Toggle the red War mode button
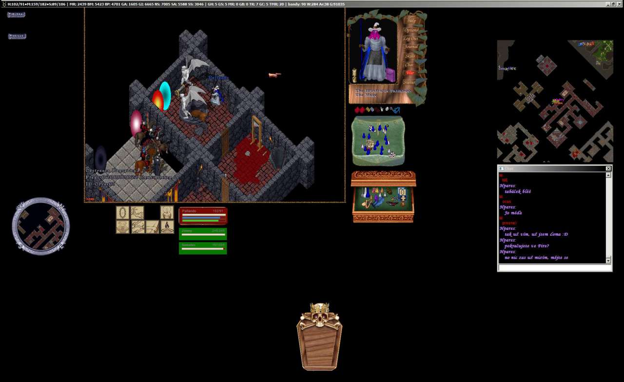Screen dimensions: 624x382 click(x=410, y=73)
